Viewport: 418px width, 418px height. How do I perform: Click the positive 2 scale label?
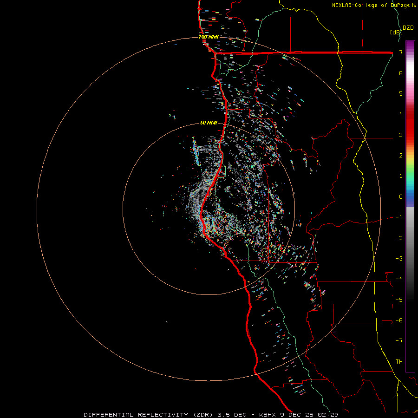(x=401, y=156)
